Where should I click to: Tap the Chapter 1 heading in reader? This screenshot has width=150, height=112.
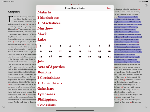point(14,12)
